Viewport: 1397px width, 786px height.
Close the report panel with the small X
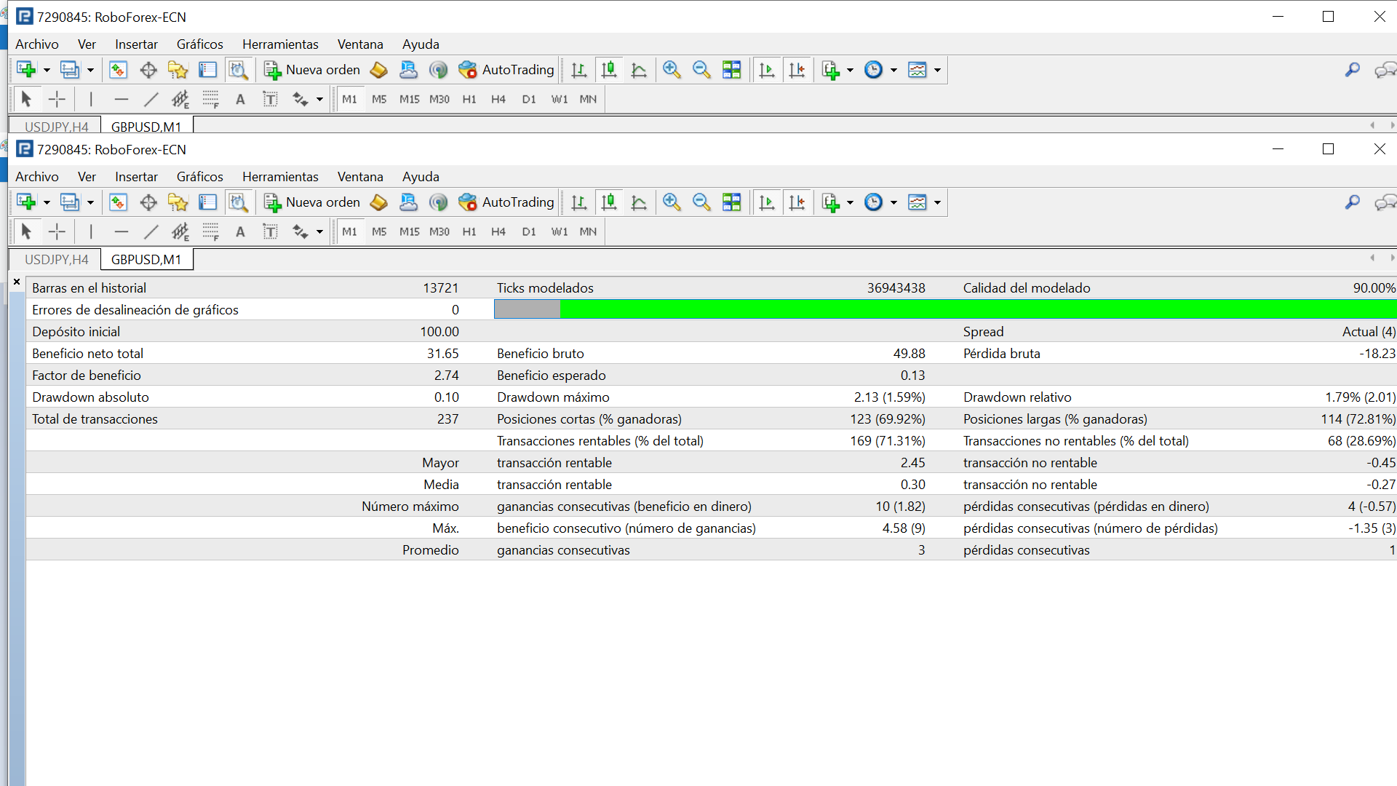[17, 282]
